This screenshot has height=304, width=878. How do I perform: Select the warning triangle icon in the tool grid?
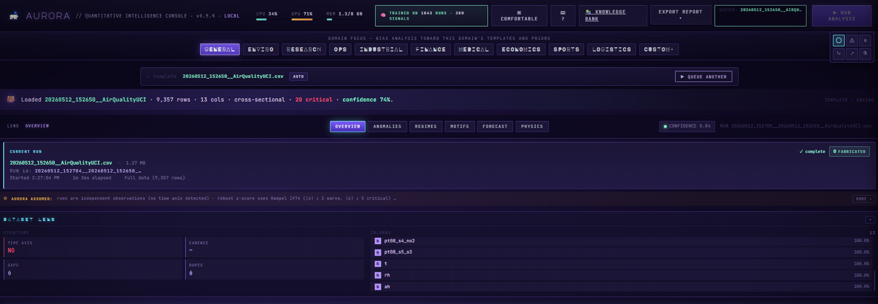852,40
